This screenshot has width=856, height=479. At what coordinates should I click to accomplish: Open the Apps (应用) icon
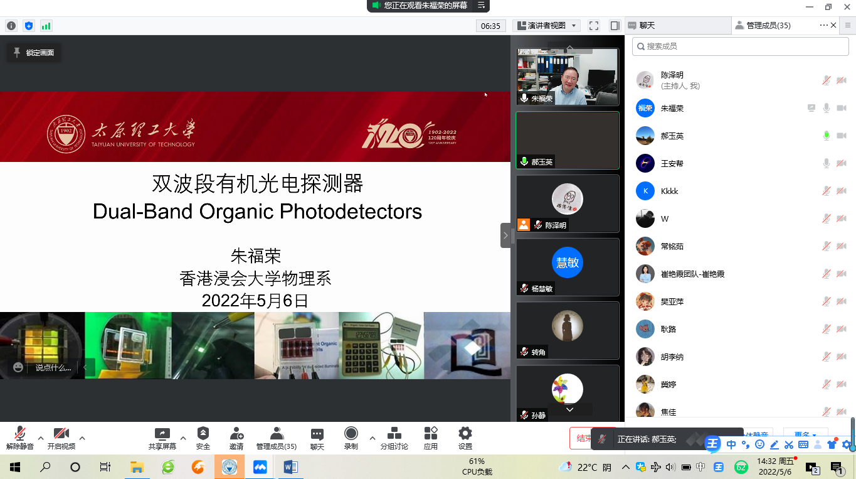coord(431,434)
